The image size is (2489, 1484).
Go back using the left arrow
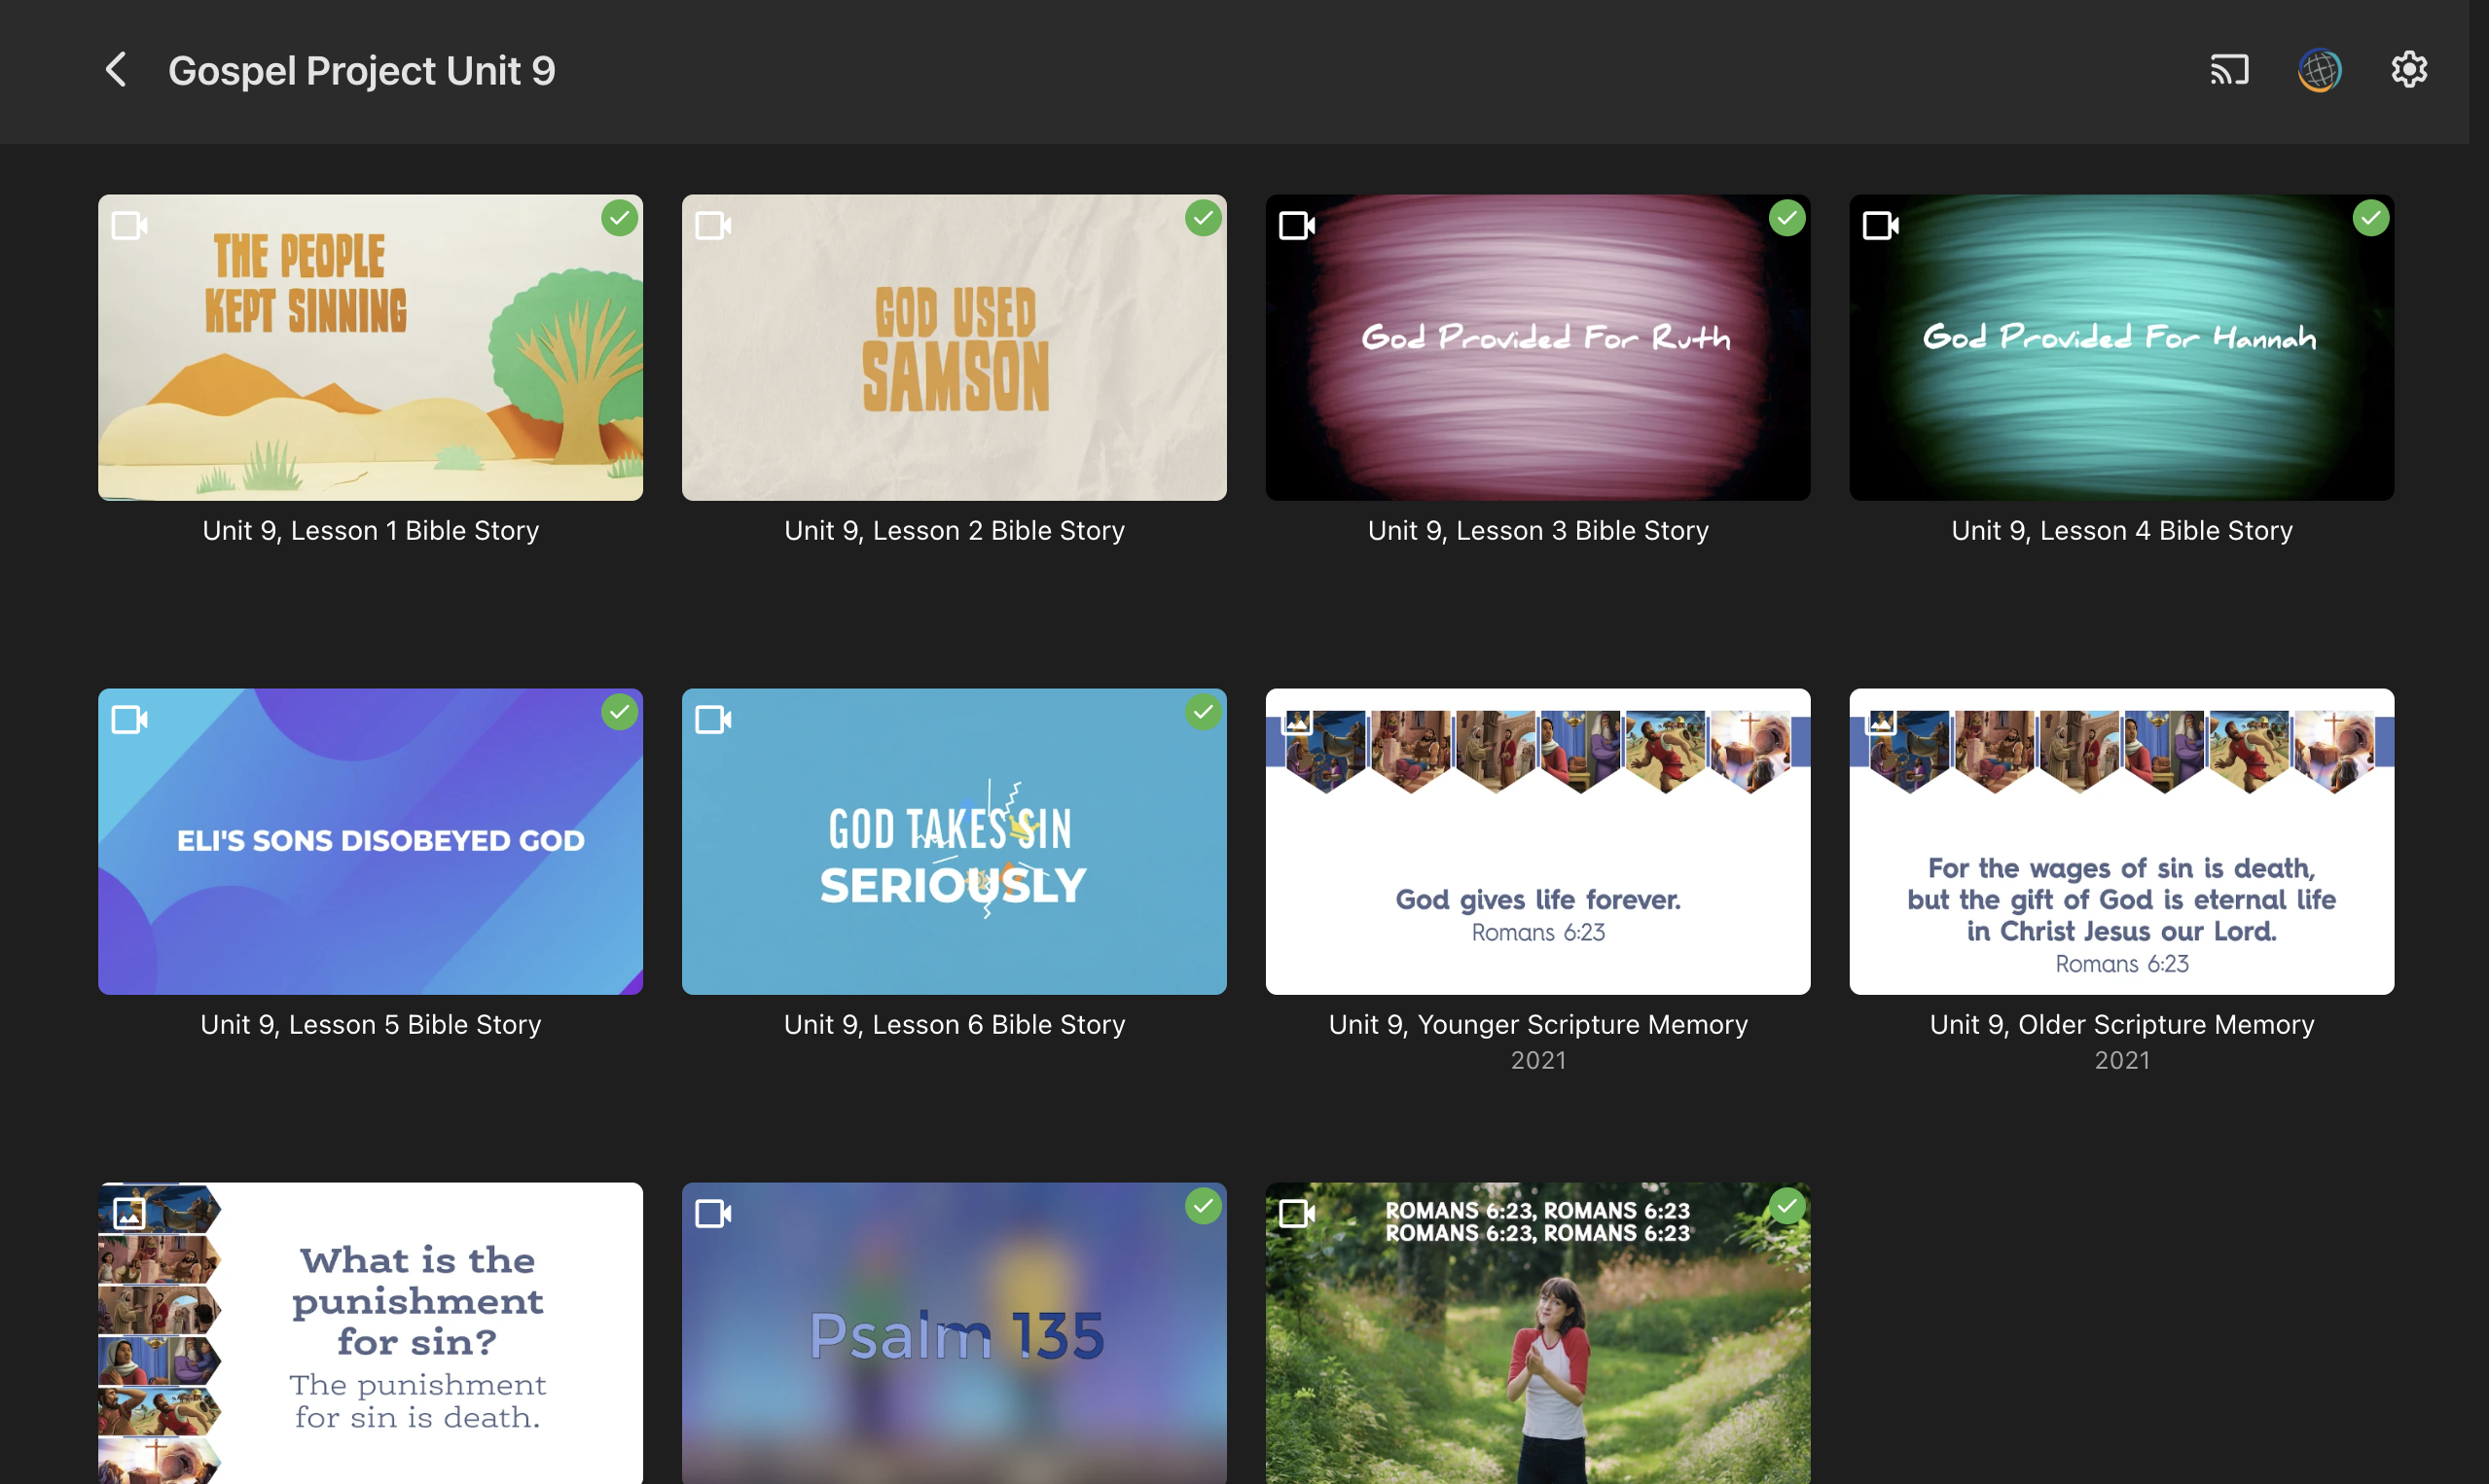116,70
